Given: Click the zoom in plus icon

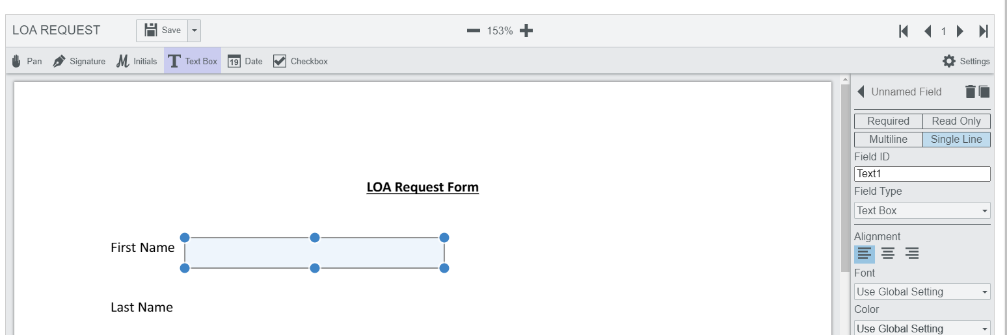Looking at the screenshot, I should 526,31.
